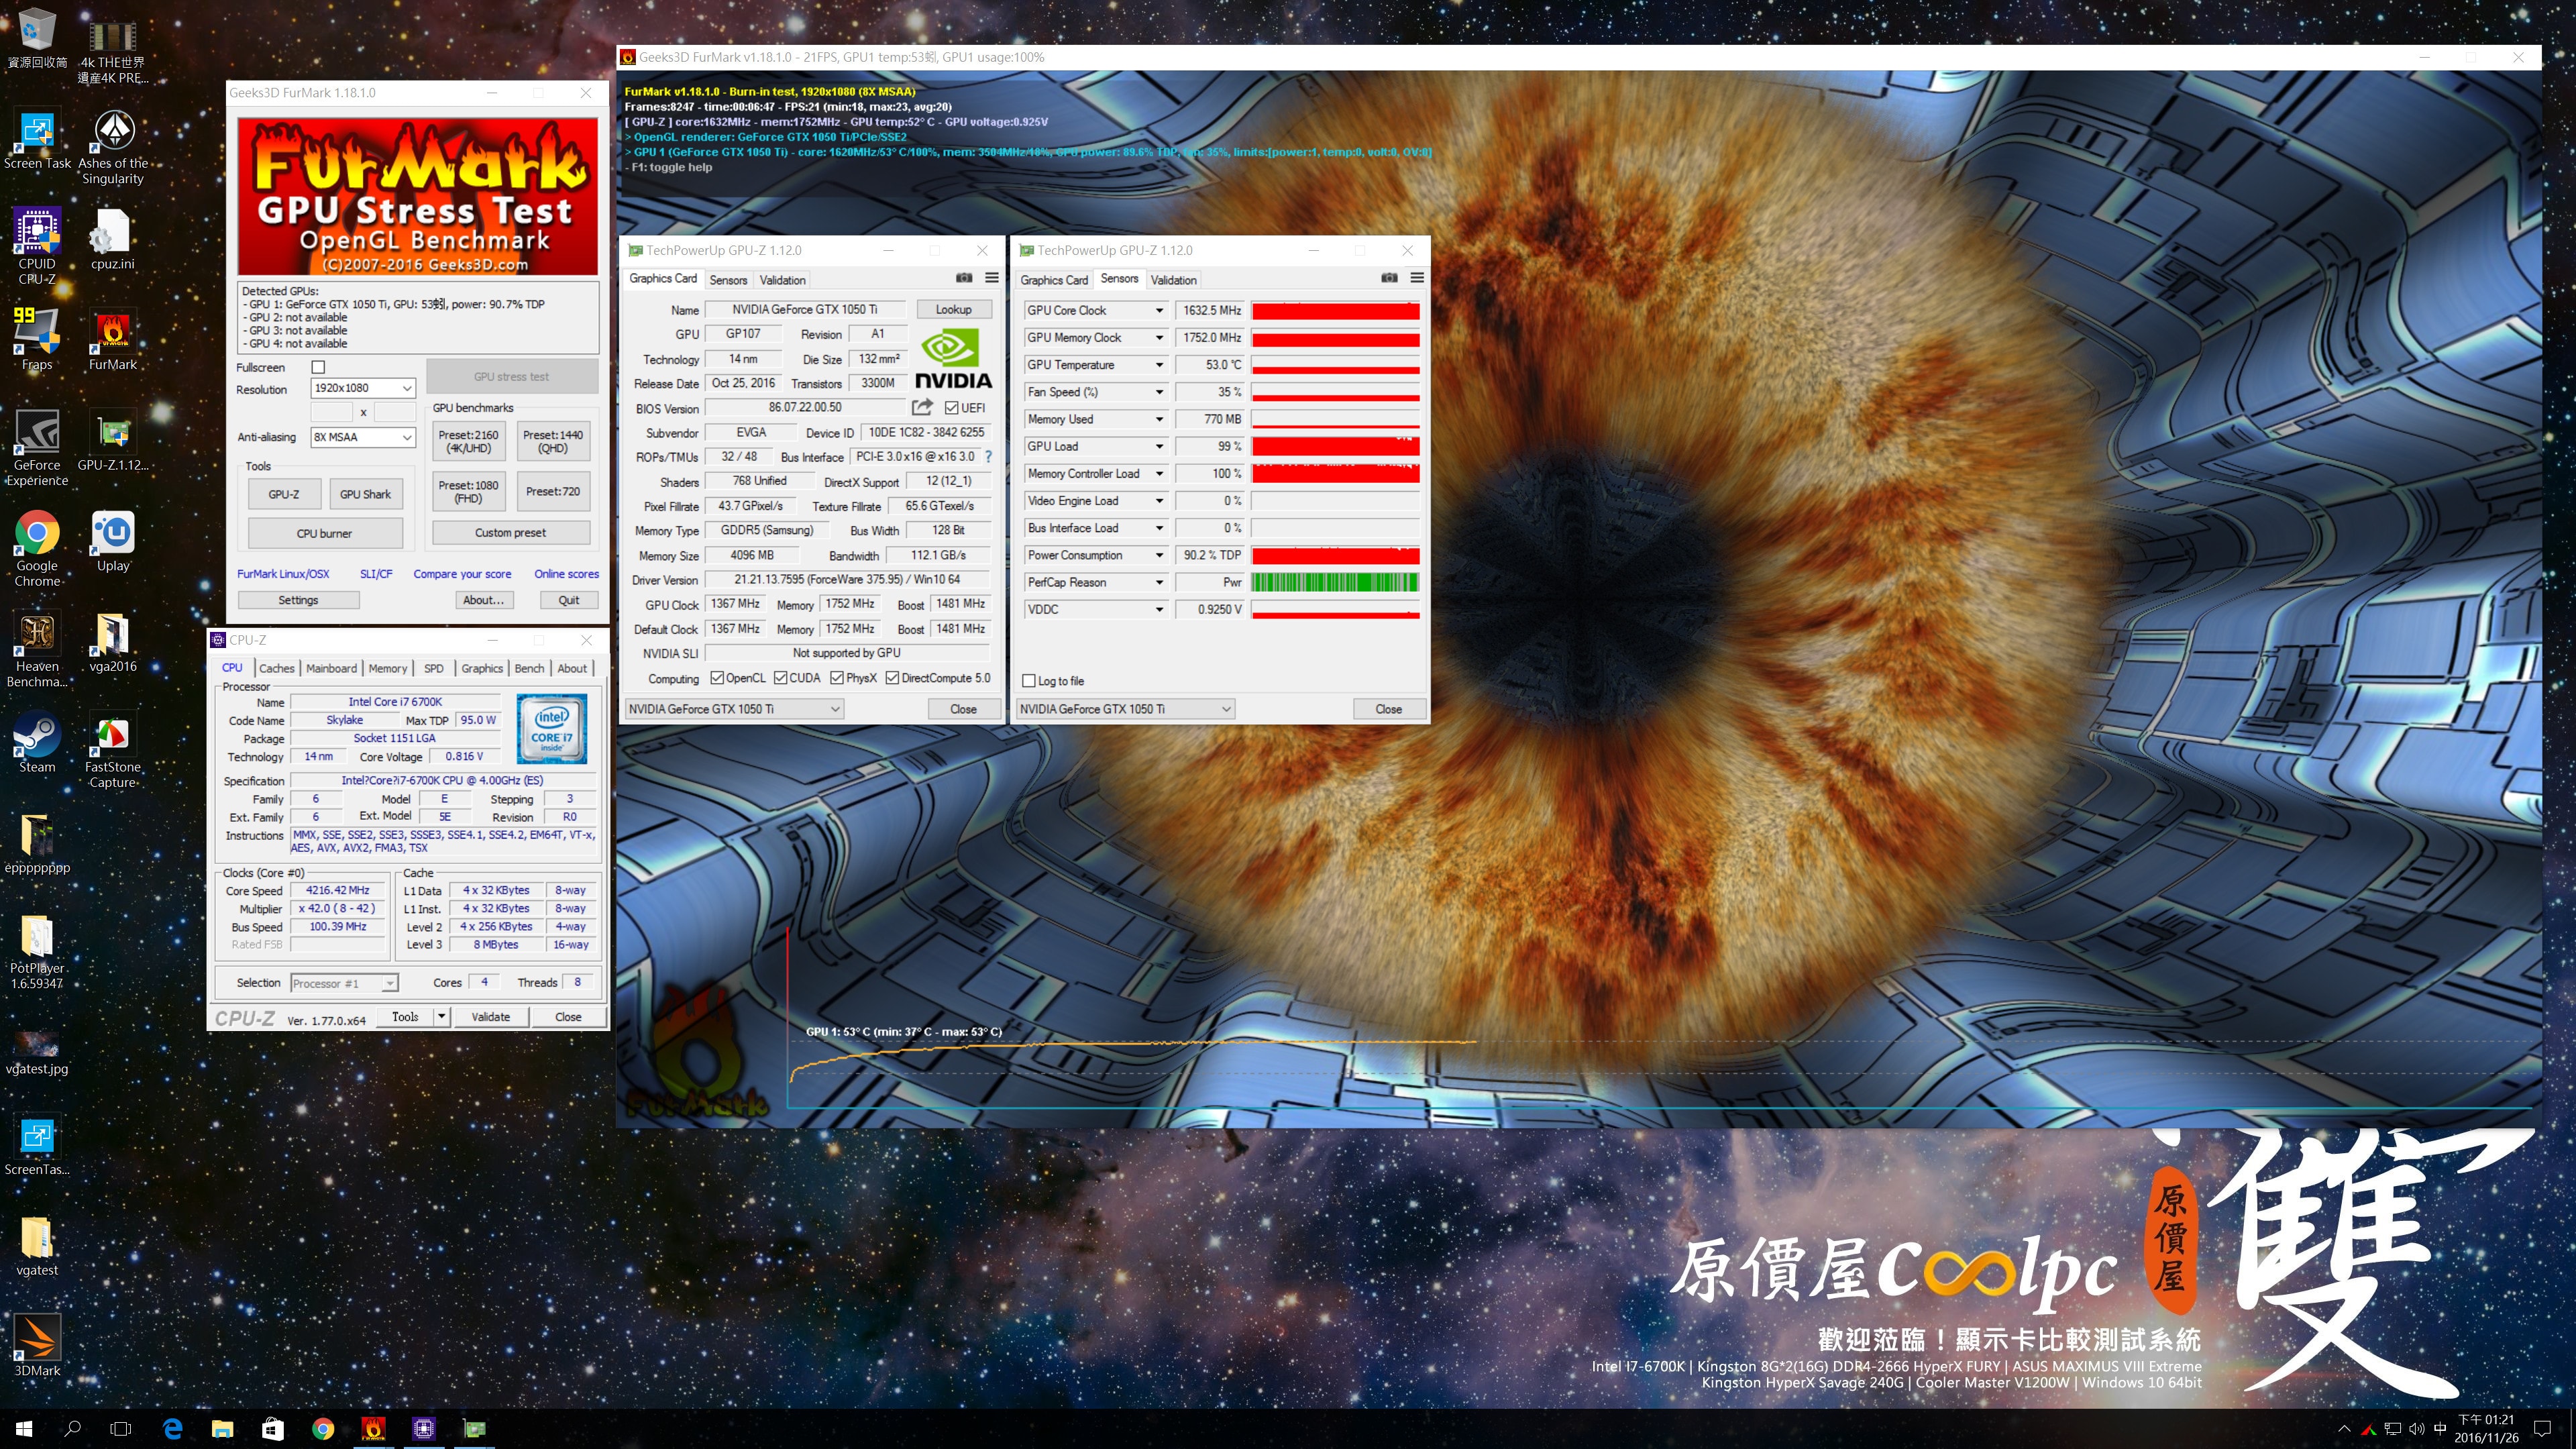
Task: Toggle OpenCL computing checkbox
Action: point(716,678)
